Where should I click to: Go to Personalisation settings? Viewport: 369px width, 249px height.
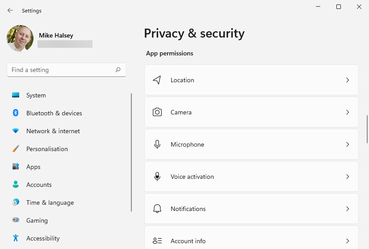(47, 149)
